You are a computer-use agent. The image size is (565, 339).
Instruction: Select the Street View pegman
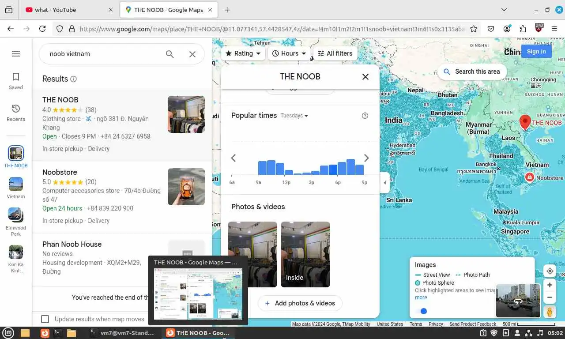point(550,312)
